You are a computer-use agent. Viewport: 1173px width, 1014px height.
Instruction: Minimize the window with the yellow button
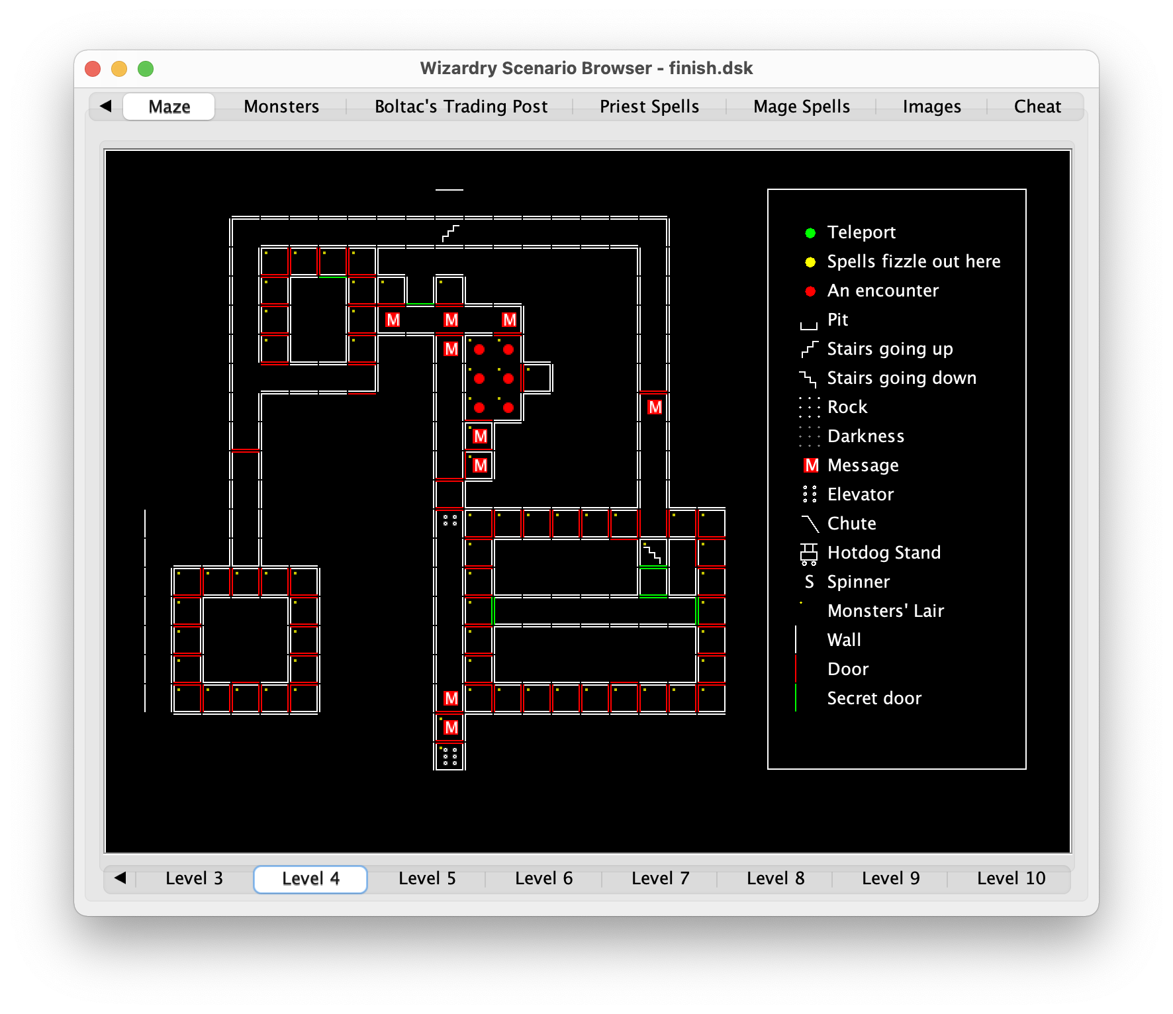tap(119, 69)
